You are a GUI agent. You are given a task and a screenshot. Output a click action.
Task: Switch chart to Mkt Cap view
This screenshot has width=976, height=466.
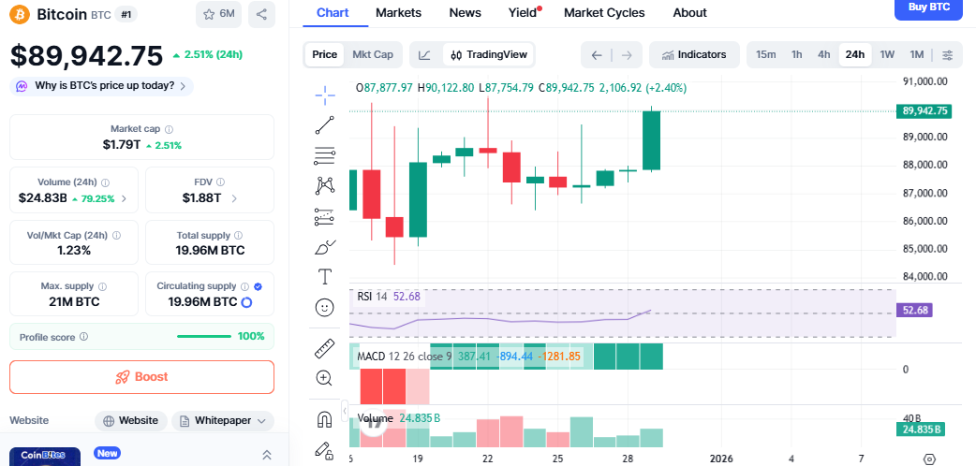(x=372, y=54)
